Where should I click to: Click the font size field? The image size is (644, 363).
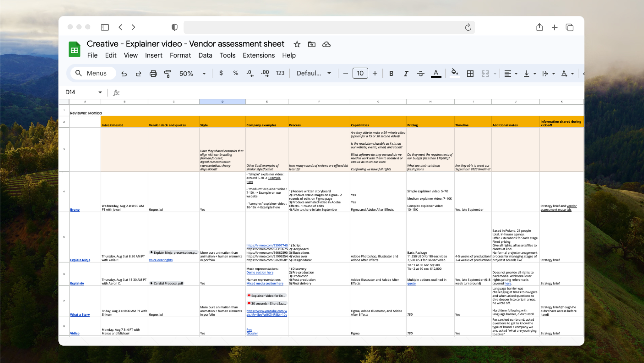pyautogui.click(x=360, y=73)
